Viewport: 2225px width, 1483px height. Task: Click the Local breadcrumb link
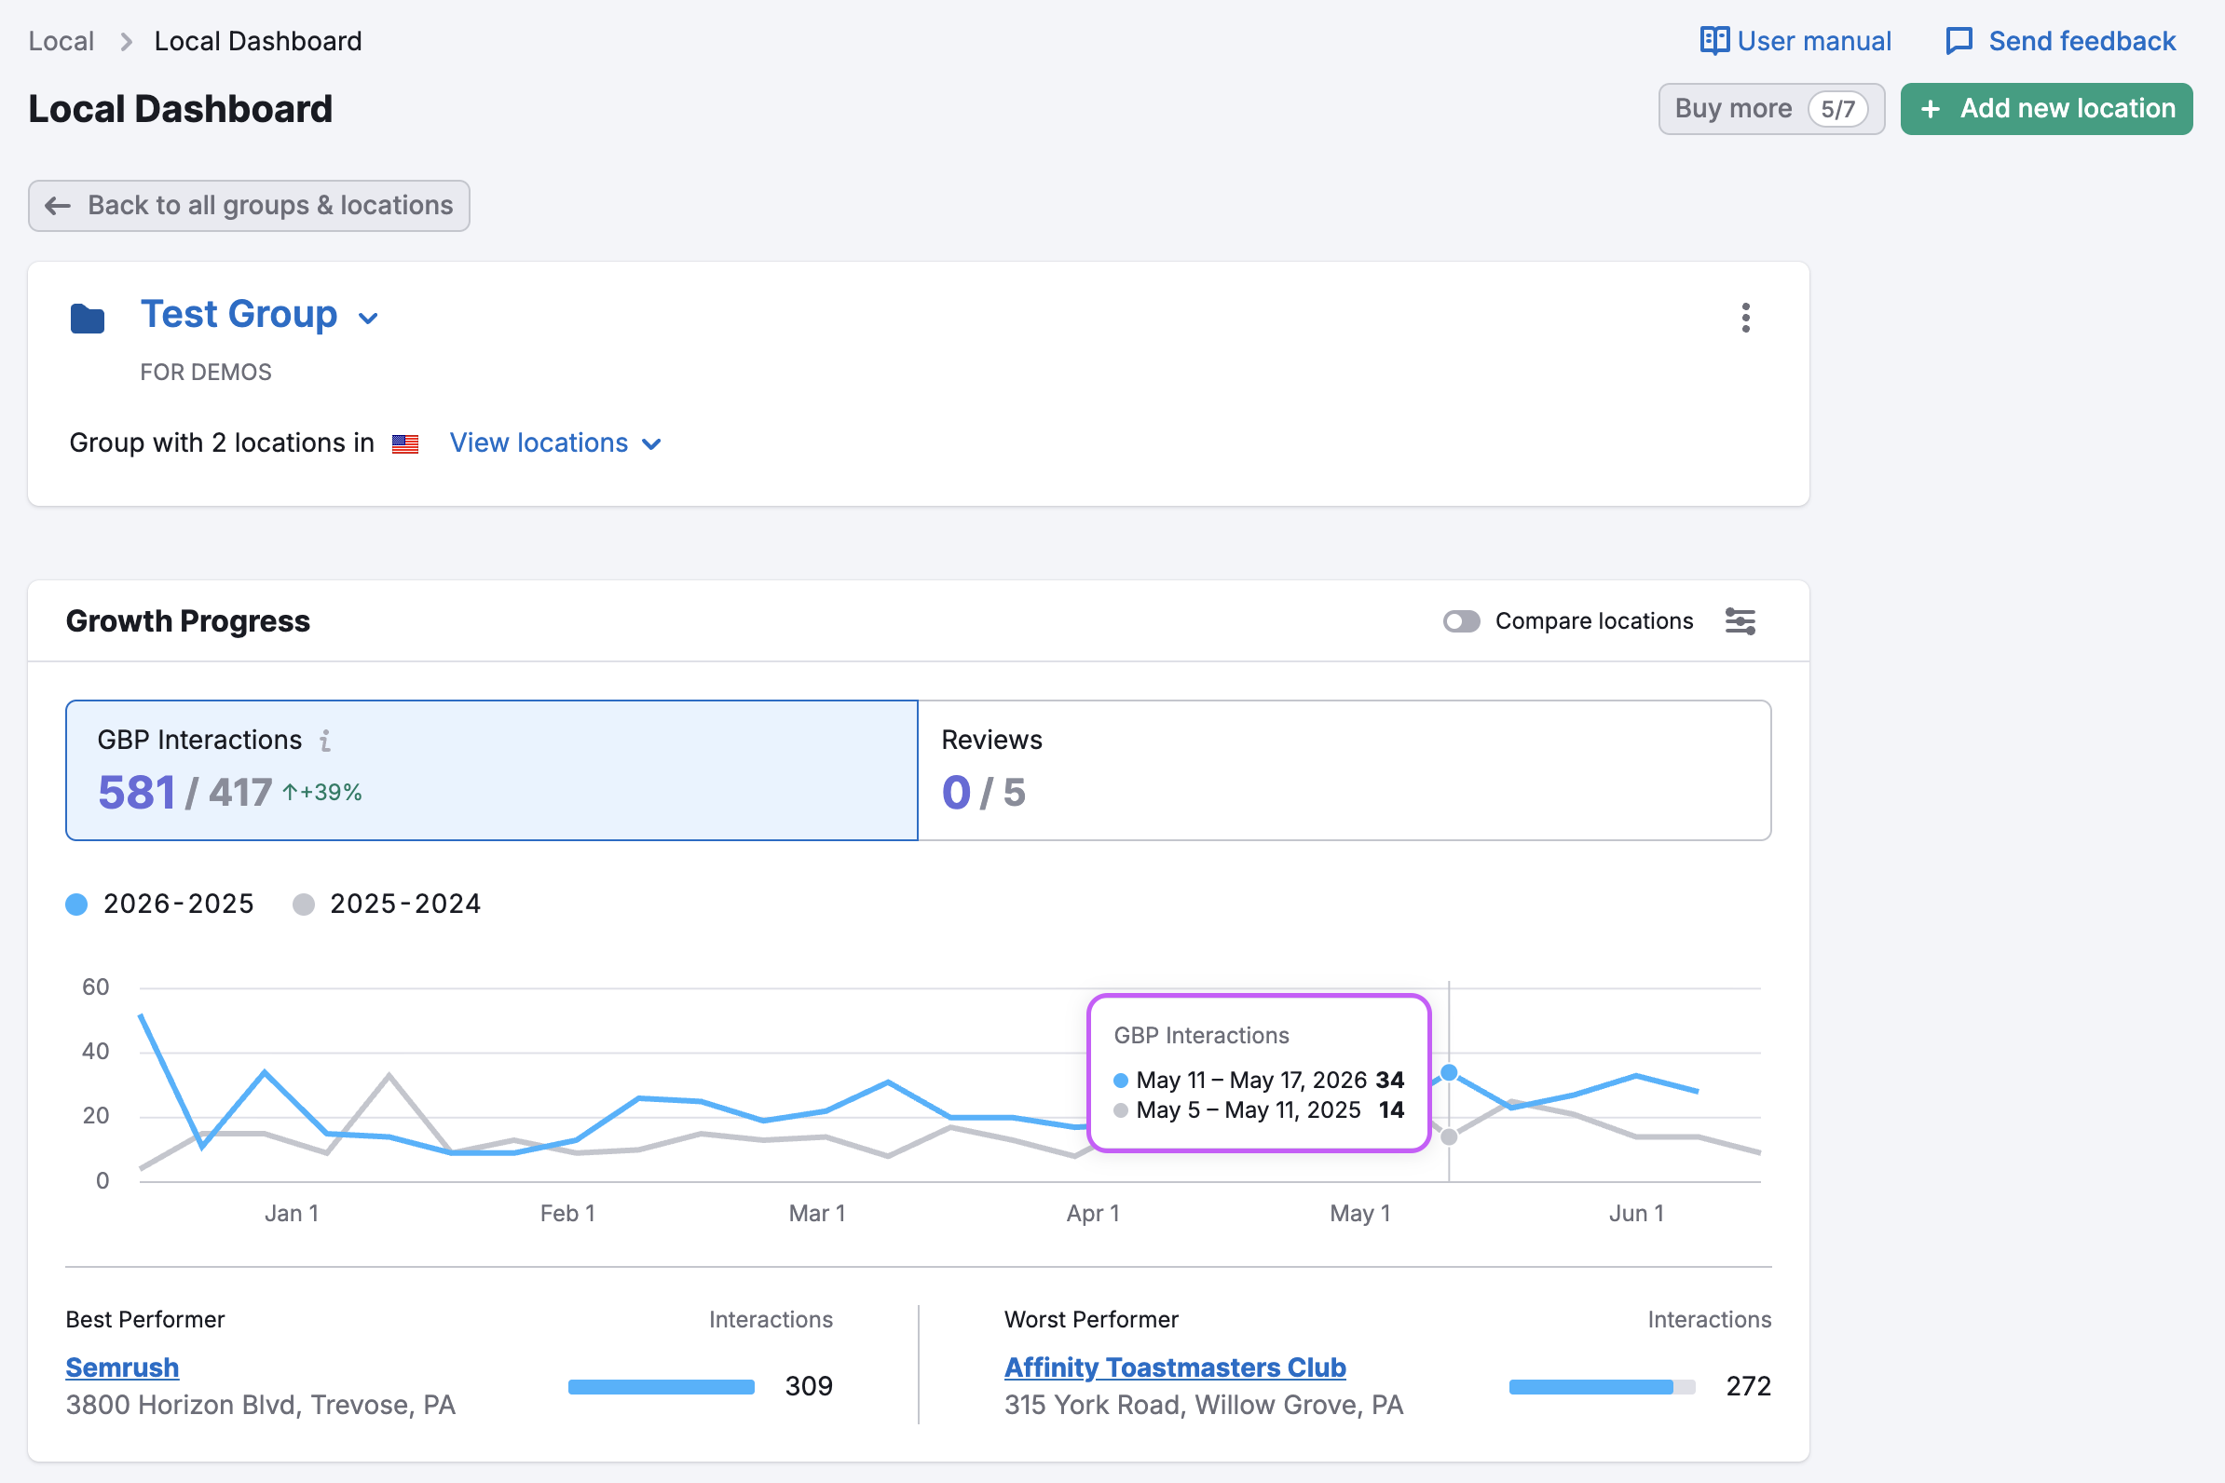click(x=61, y=42)
